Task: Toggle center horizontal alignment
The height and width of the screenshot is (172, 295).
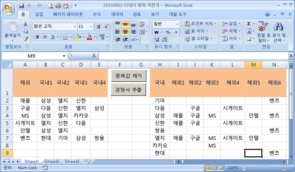Action: [125, 32]
